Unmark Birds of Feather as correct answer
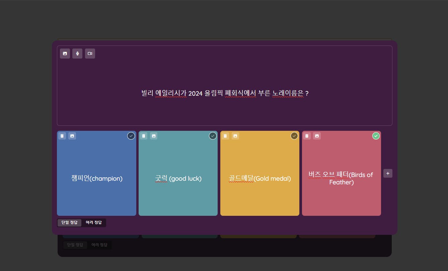 tap(376, 136)
